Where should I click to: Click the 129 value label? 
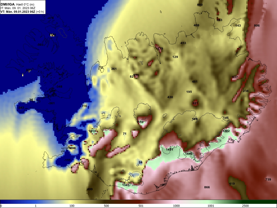coord(175,57)
